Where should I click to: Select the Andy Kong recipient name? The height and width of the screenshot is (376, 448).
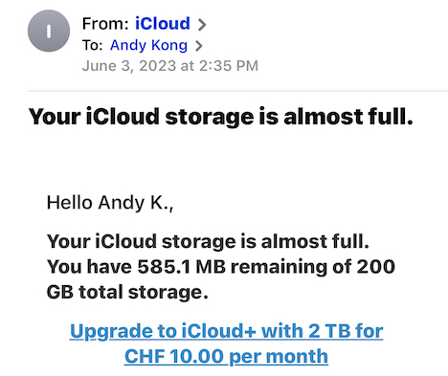click(148, 45)
